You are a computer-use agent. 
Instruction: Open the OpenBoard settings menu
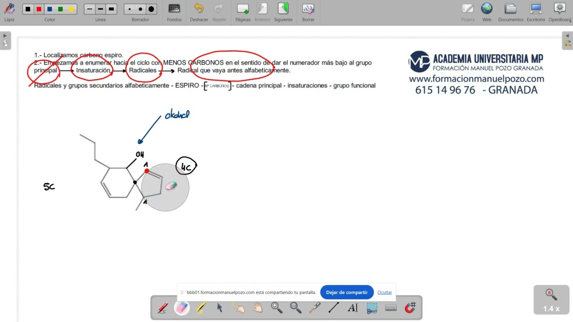click(560, 12)
